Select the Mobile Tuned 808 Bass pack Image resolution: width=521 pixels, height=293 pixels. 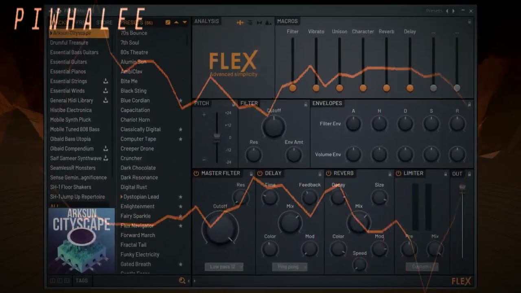point(75,129)
